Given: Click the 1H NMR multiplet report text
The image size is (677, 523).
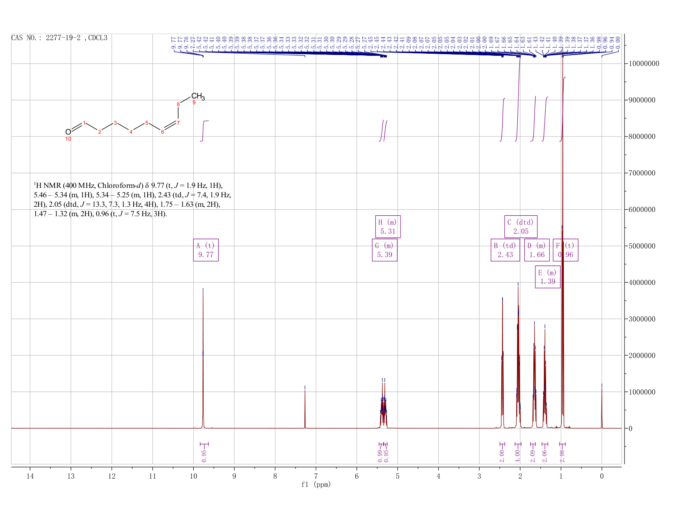Looking at the screenshot, I should [x=133, y=199].
